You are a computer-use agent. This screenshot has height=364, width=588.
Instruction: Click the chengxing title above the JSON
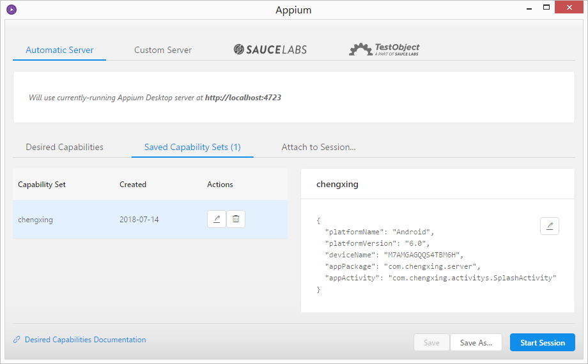[x=337, y=185]
